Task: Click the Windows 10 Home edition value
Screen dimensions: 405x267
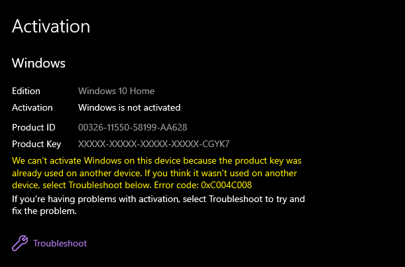Action: click(x=116, y=91)
